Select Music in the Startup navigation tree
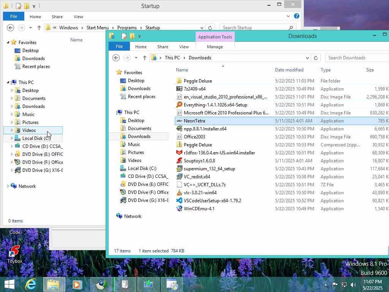 pyautogui.click(x=28, y=114)
